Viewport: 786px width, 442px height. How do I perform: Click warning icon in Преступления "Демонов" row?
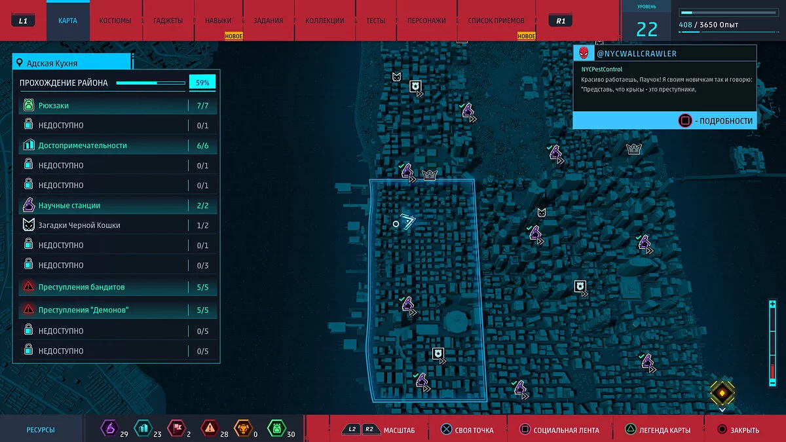(x=29, y=310)
